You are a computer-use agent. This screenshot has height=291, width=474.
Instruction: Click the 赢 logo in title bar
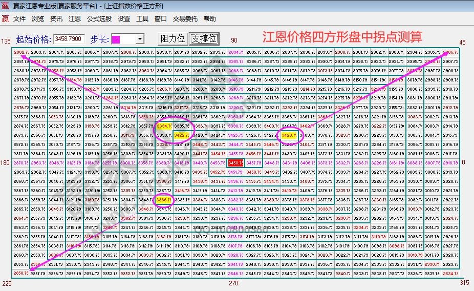pyautogui.click(x=6, y=6)
